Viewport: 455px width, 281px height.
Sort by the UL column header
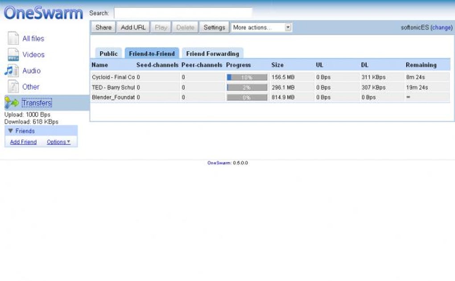(x=319, y=65)
